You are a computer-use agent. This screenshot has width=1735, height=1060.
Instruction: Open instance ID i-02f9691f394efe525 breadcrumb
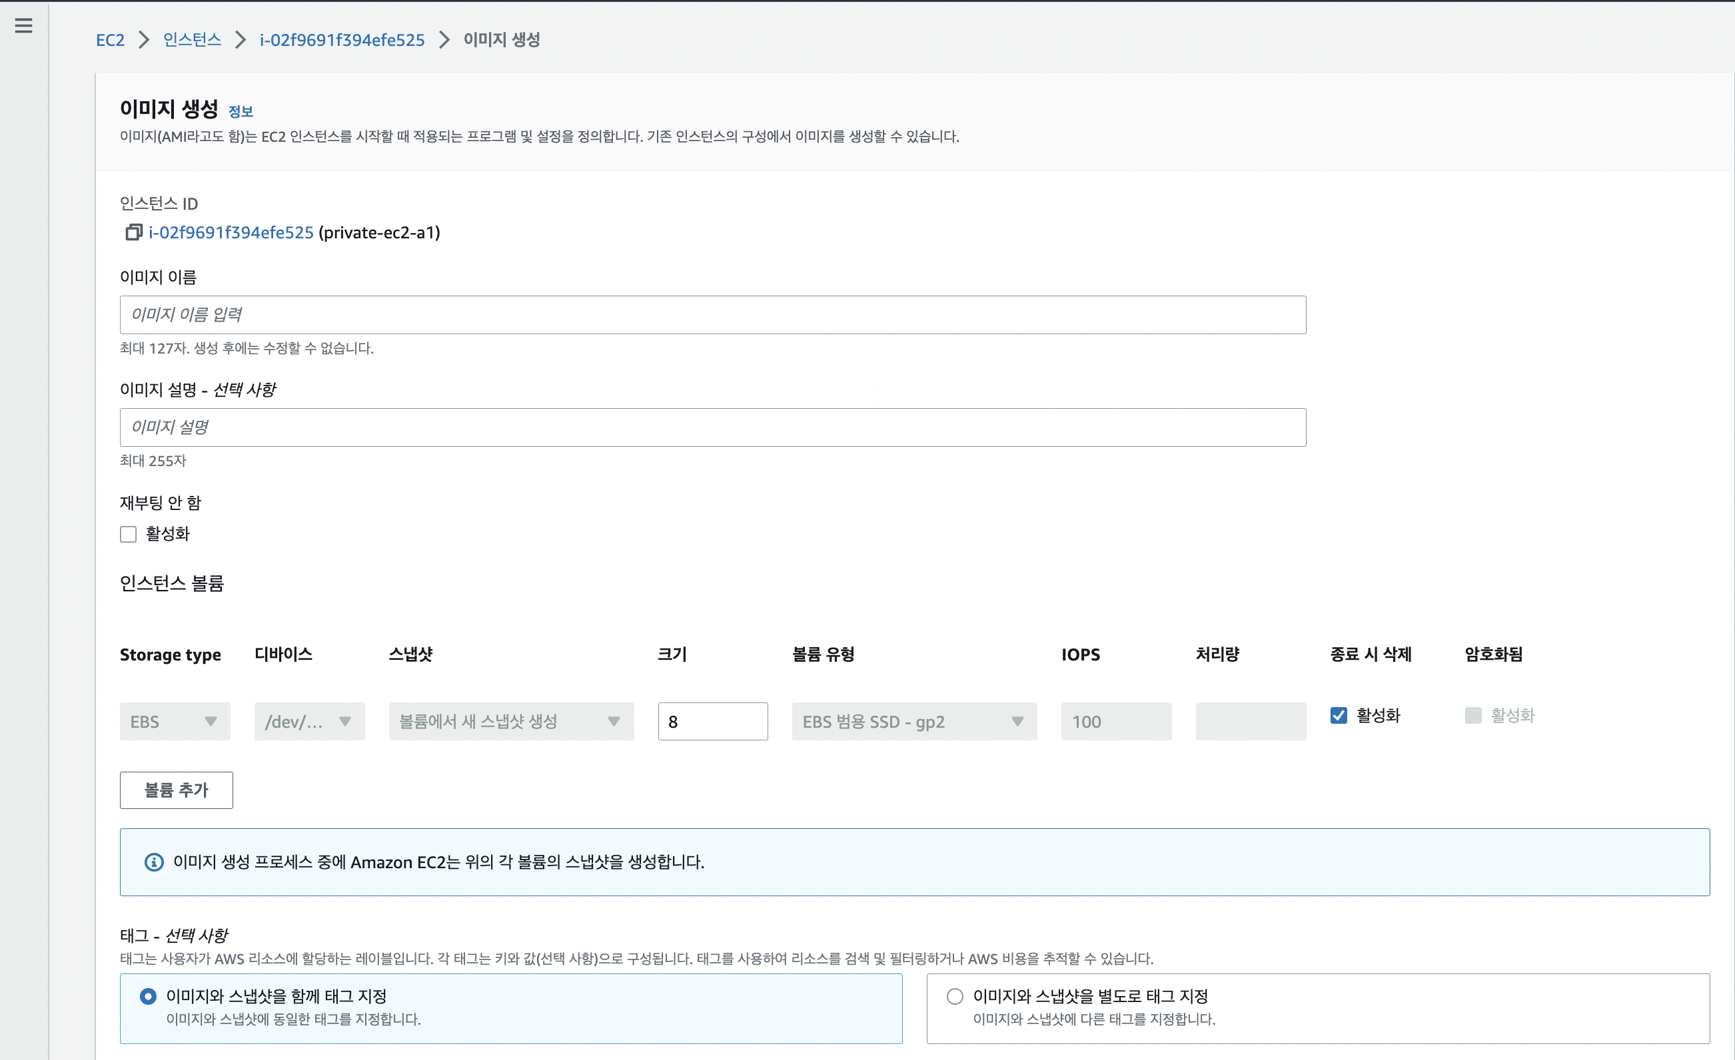[x=342, y=40]
